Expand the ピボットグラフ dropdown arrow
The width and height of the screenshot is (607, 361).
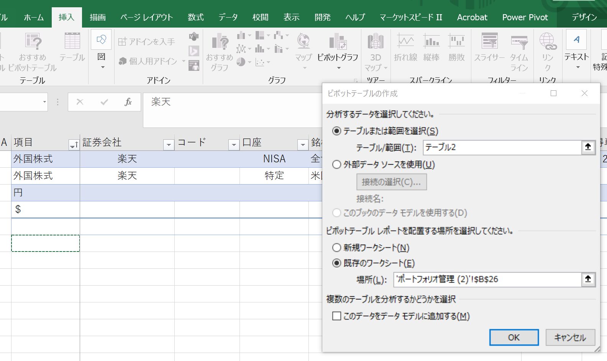coord(339,68)
